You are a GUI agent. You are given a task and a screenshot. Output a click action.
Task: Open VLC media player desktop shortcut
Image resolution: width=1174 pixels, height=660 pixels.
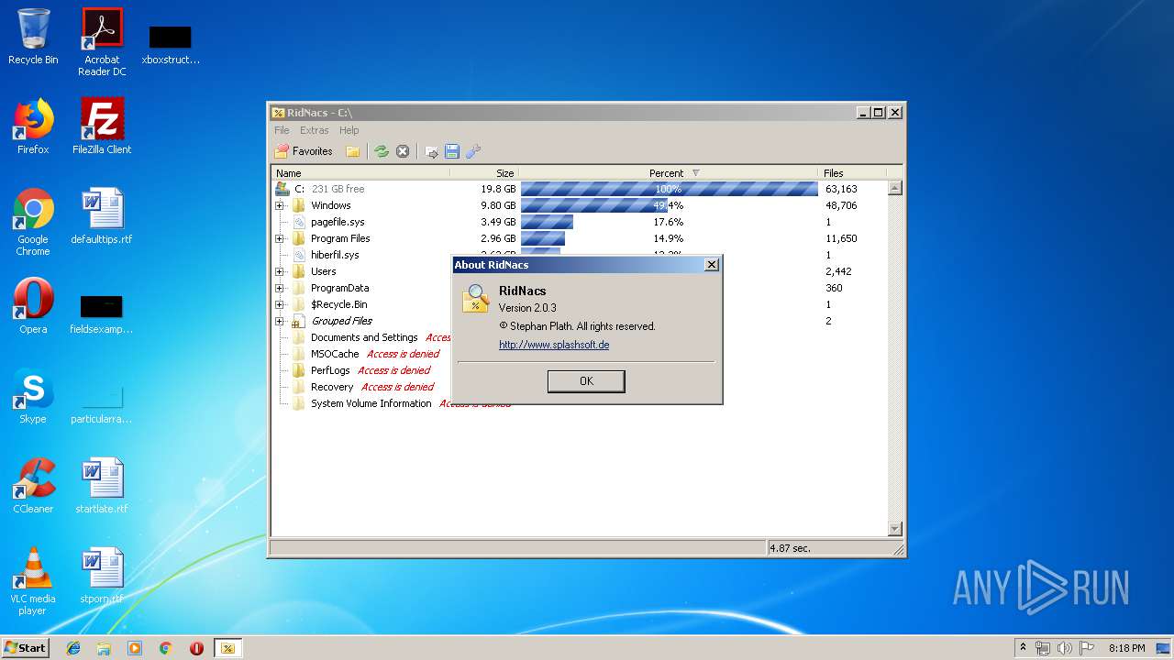[x=33, y=581]
